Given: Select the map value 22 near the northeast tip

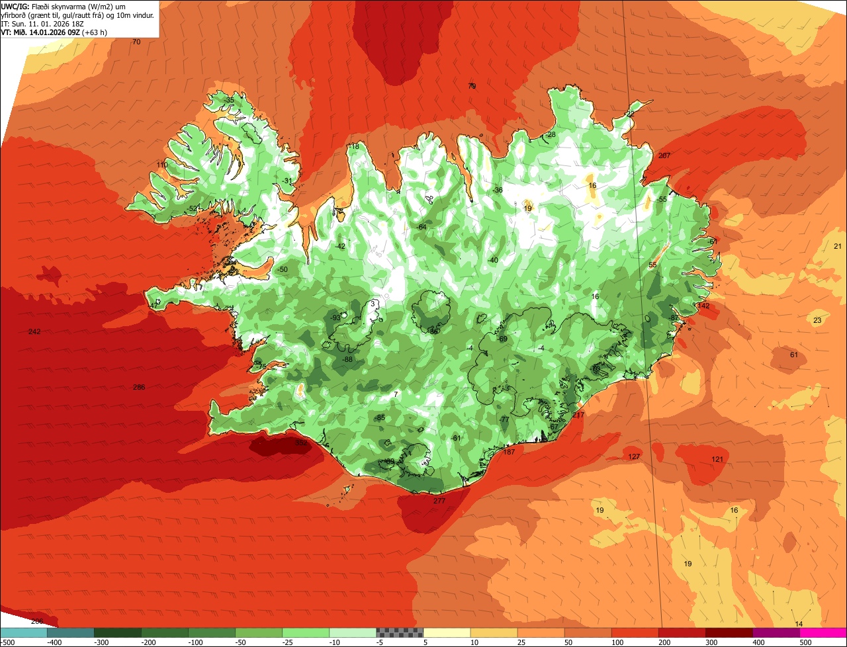Looking at the screenshot, I should pos(630,114).
